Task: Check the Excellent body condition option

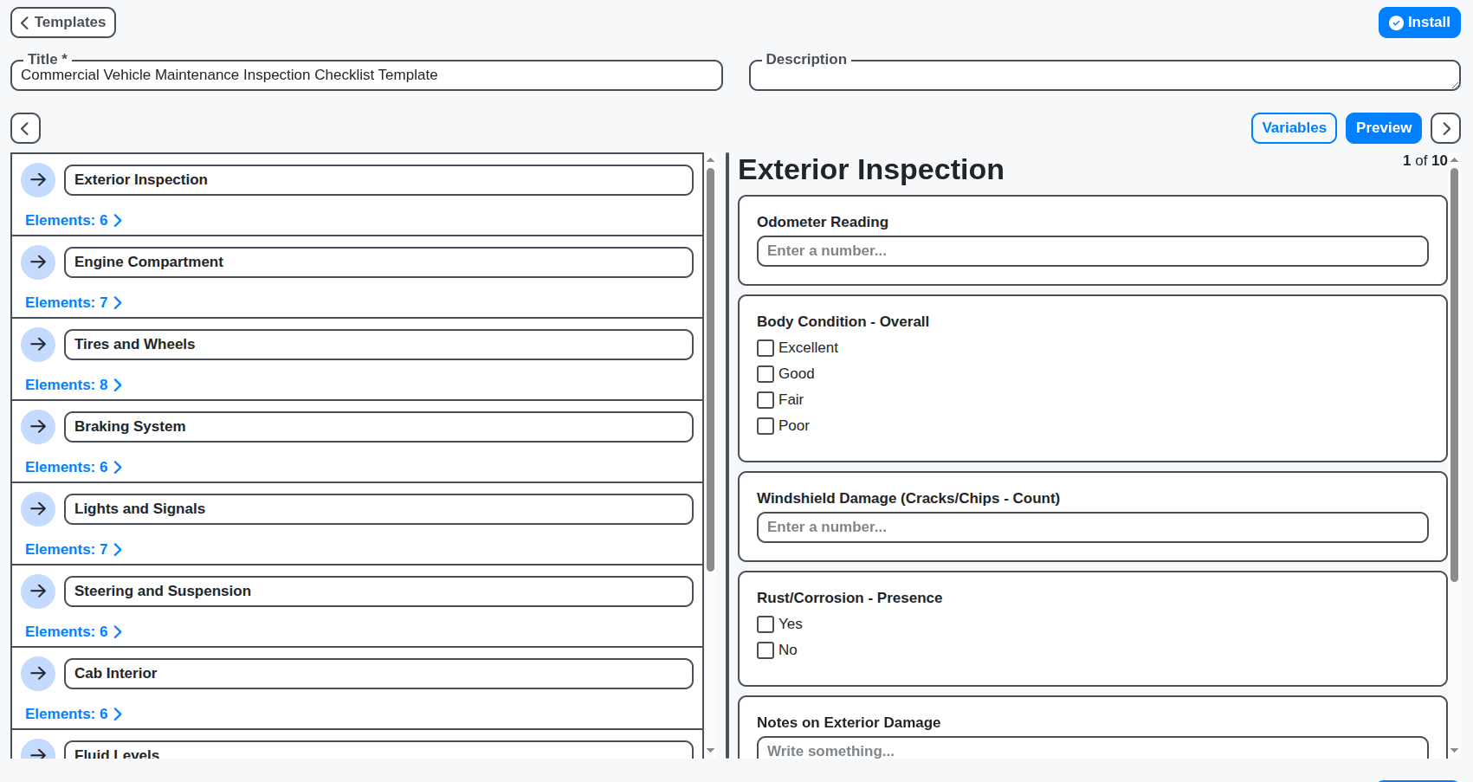Action: tap(766, 348)
